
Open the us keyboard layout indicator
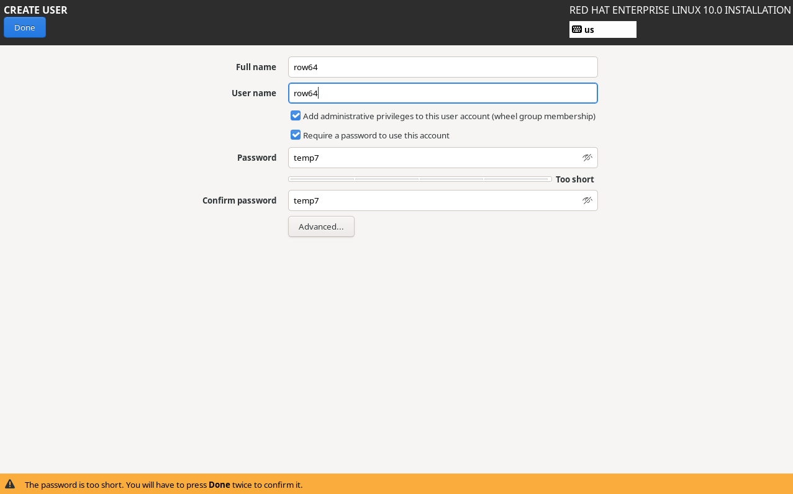click(x=602, y=30)
